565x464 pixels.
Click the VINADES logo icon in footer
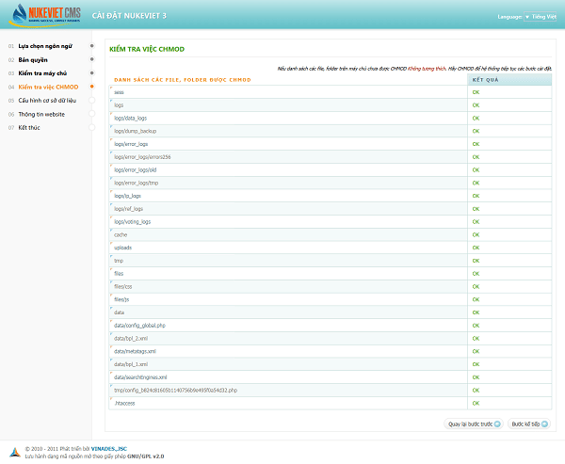tap(14, 452)
